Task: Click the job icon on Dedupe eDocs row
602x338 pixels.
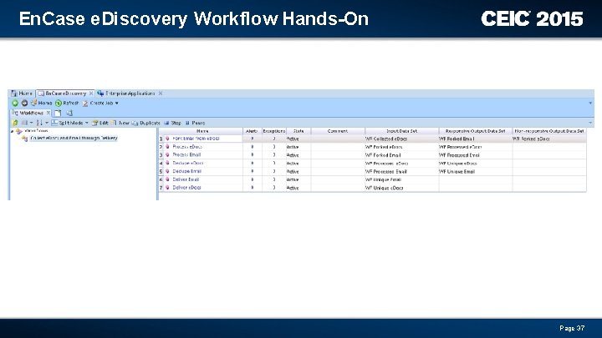Action: (x=167, y=164)
